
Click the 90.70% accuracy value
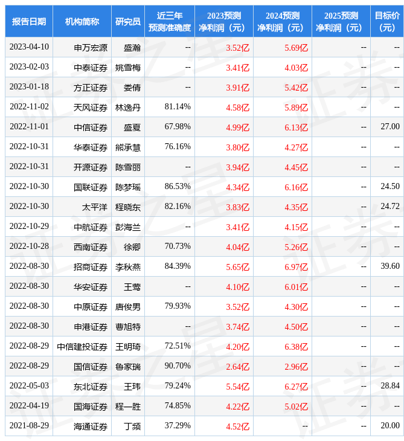(178, 367)
